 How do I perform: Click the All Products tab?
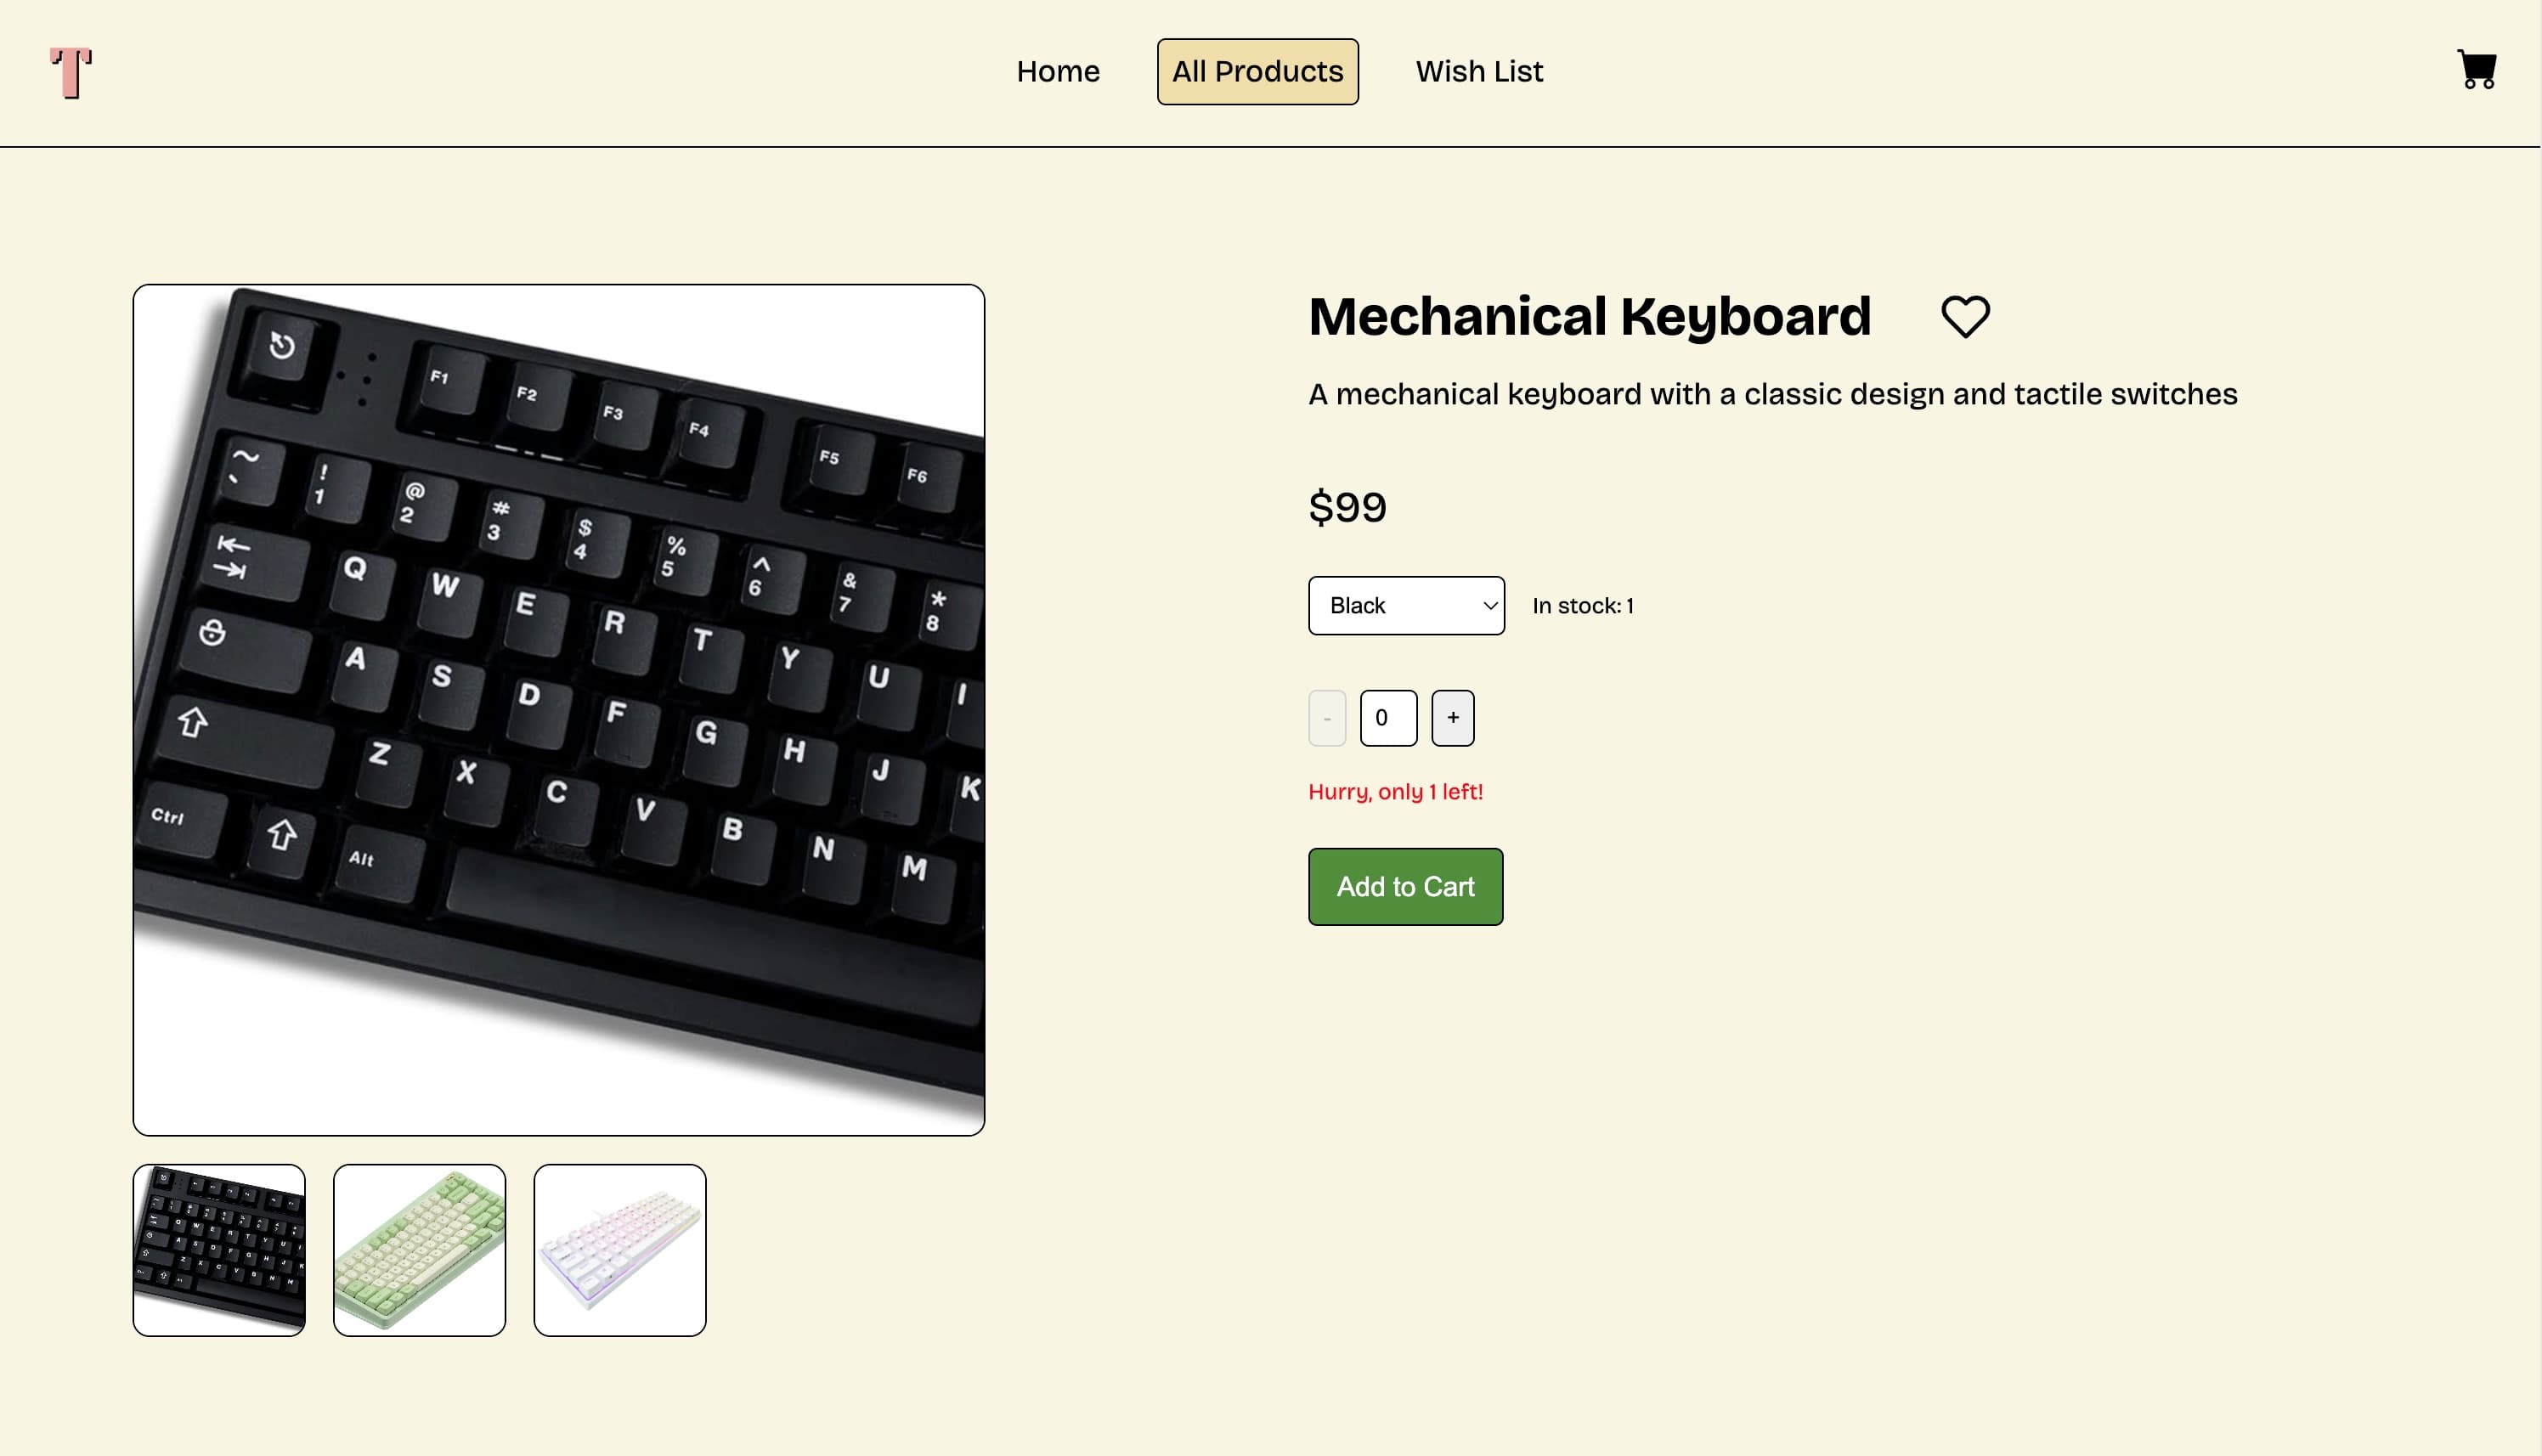[1257, 71]
